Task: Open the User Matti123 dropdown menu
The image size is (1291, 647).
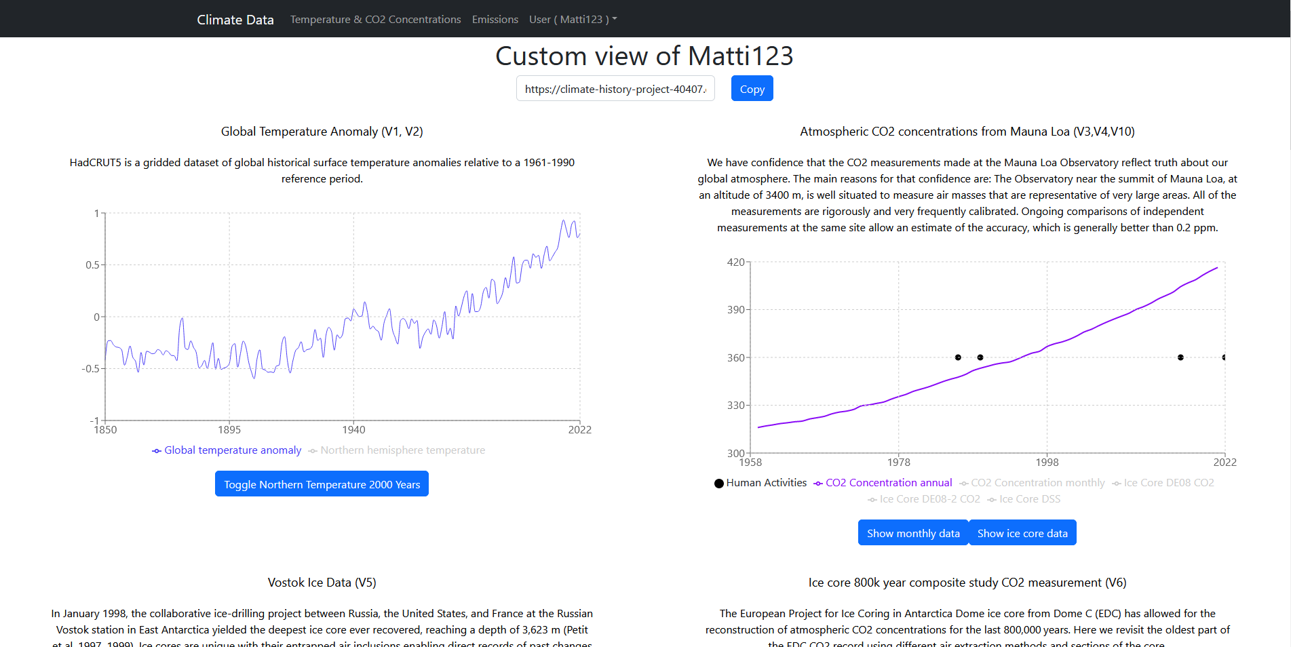Action: point(573,19)
